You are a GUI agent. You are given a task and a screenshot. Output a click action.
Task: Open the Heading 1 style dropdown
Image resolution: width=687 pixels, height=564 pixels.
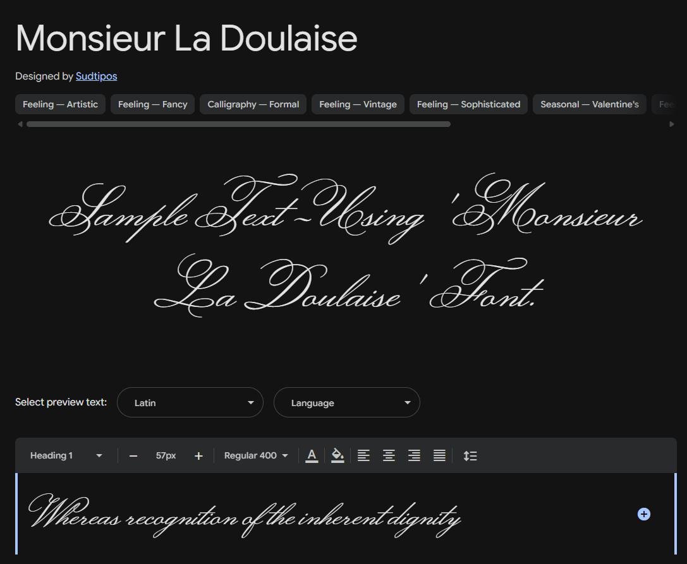(66, 455)
